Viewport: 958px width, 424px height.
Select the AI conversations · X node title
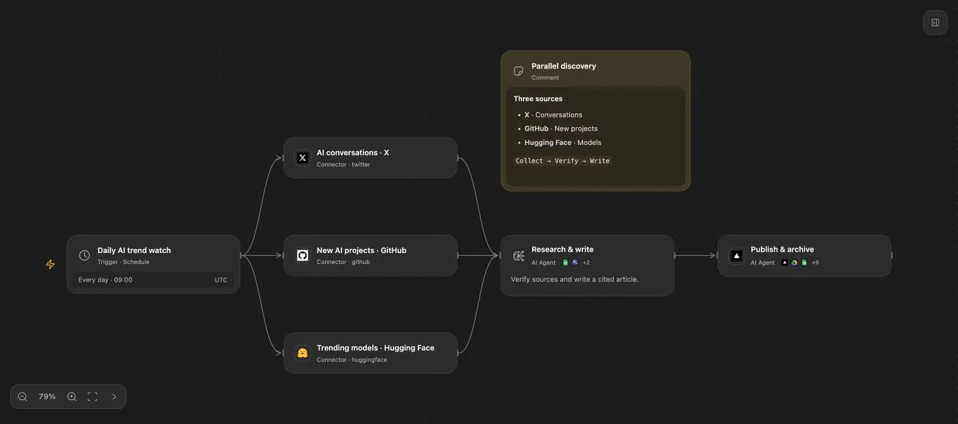click(352, 153)
